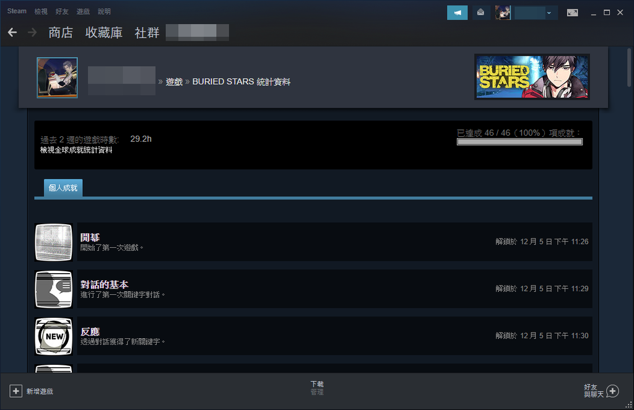
Task: Click the Buried Stars game banner
Action: (x=532, y=77)
